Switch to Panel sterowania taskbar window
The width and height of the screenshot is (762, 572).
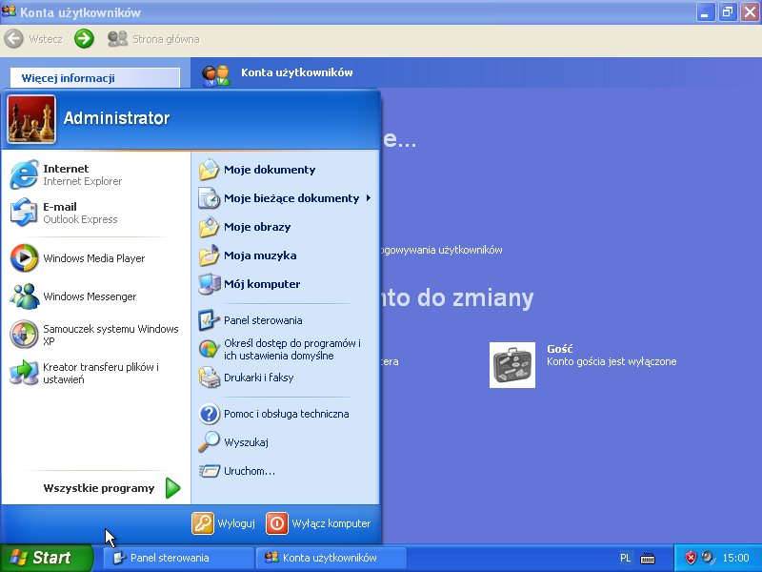point(178,558)
